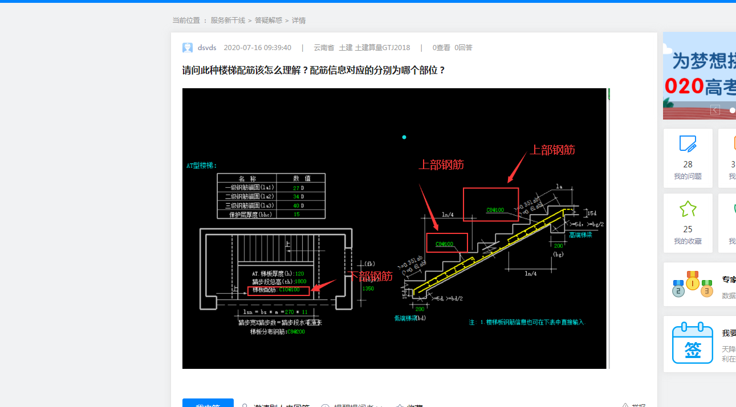Select the 25 favorites count number
Image resolution: width=736 pixels, height=407 pixels.
pos(688,229)
